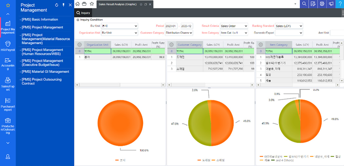Click the Sales/Export sidebar icon
344x166 pixels.
pos(8,81)
